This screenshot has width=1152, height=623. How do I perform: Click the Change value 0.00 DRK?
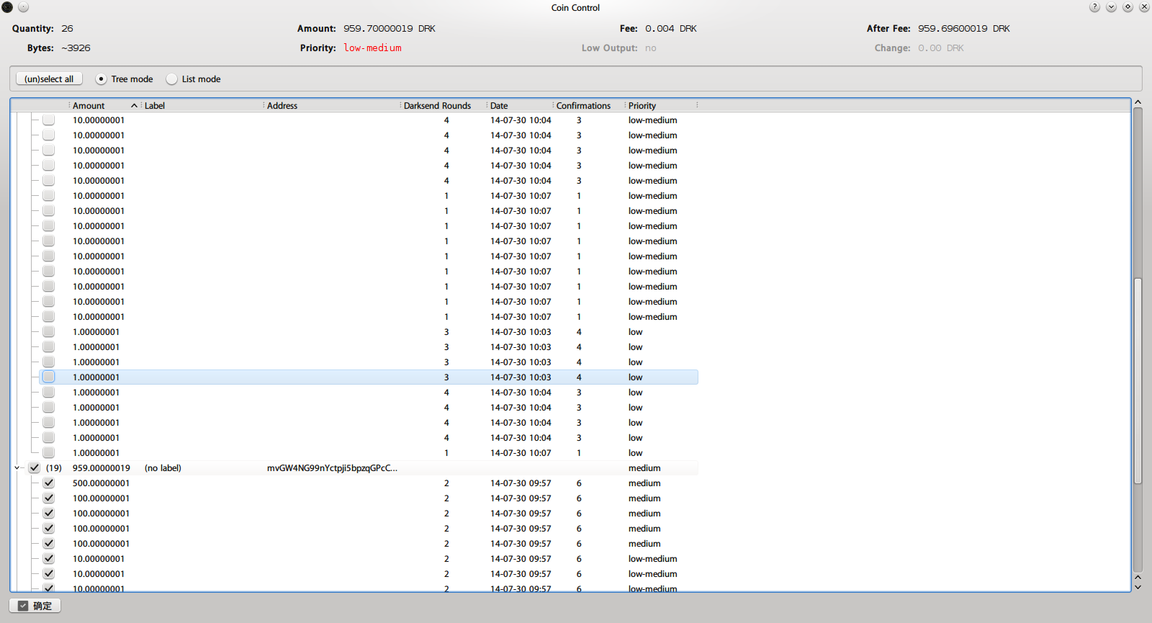(x=940, y=48)
